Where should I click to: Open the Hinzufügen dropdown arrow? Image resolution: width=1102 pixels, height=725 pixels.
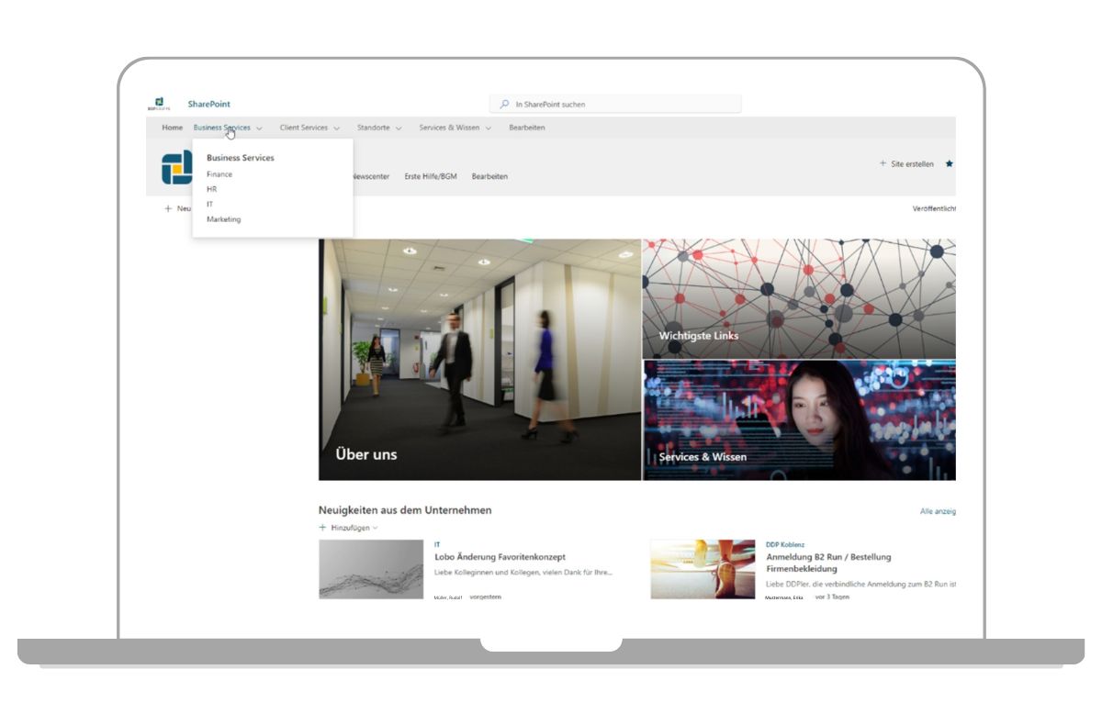click(376, 529)
